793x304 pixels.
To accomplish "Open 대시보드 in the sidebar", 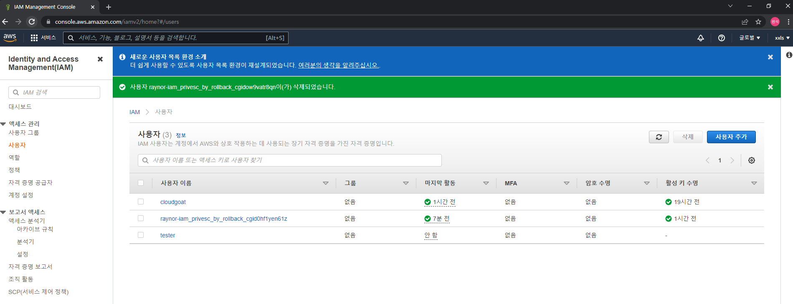I will point(20,107).
